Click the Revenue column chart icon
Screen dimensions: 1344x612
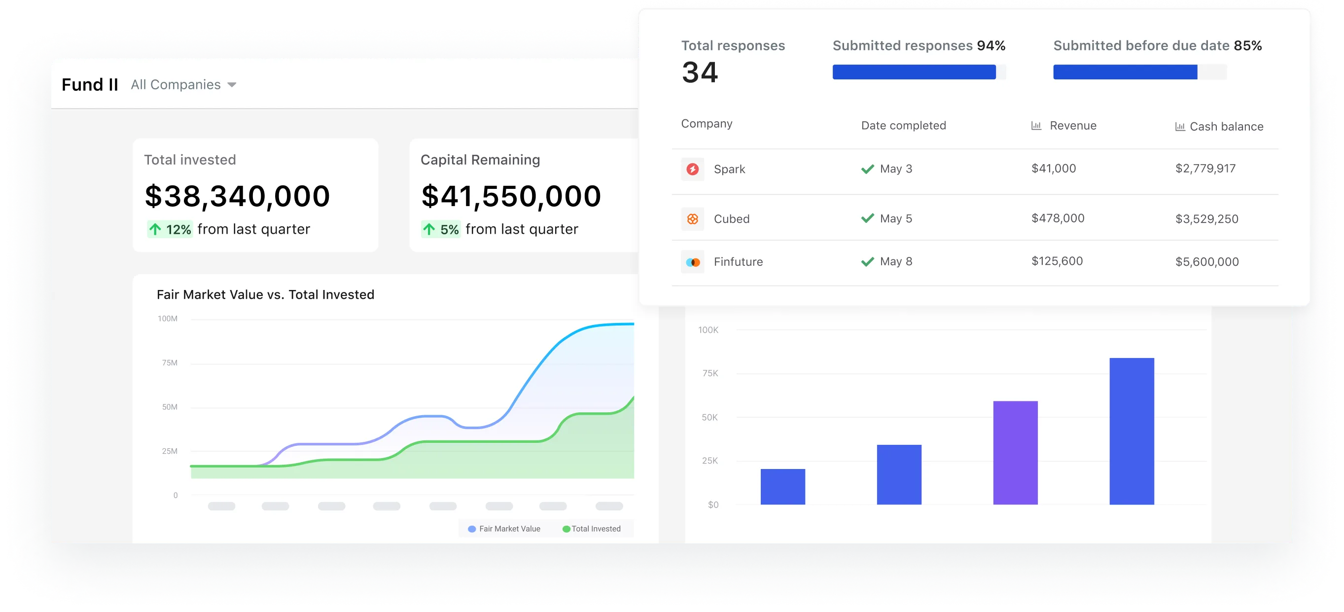click(x=1036, y=126)
